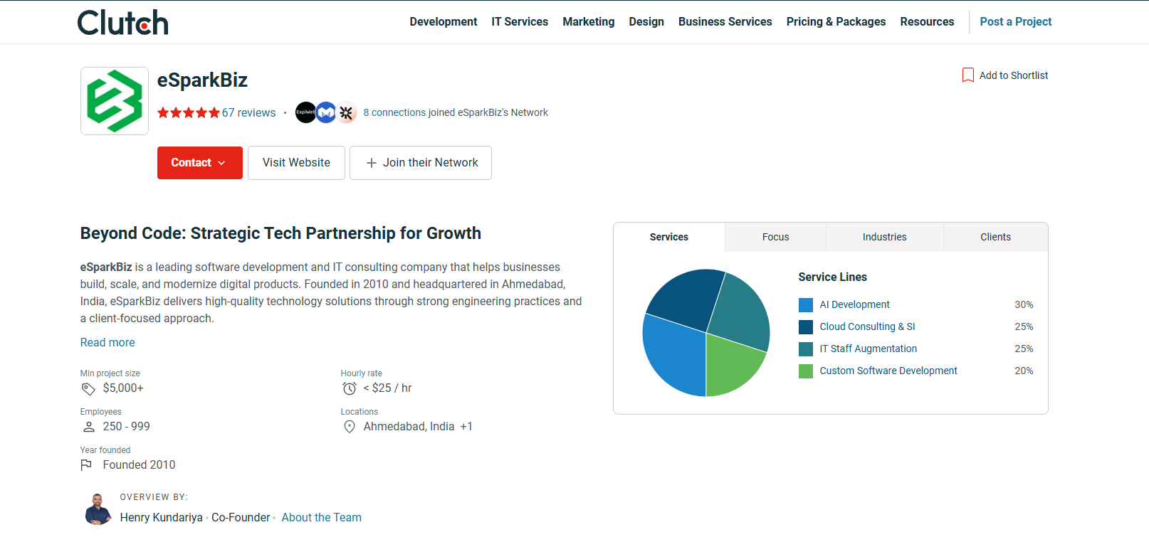Click the black ExpiWell connection avatar
Screen dimensions: 1149x542
305,112
